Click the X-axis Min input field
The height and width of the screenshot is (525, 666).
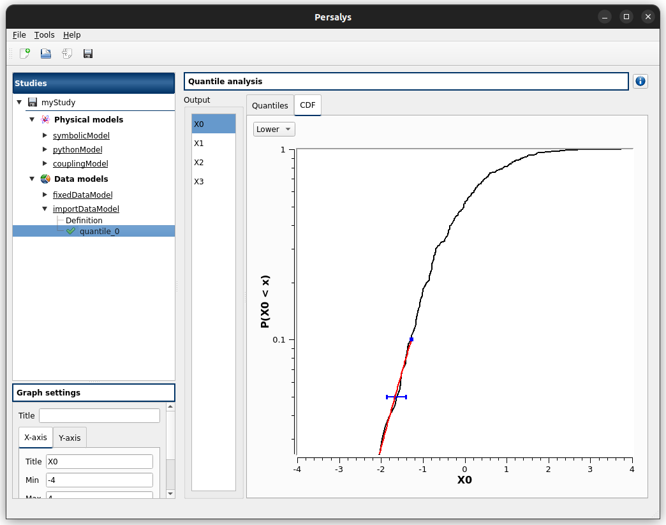coord(99,480)
